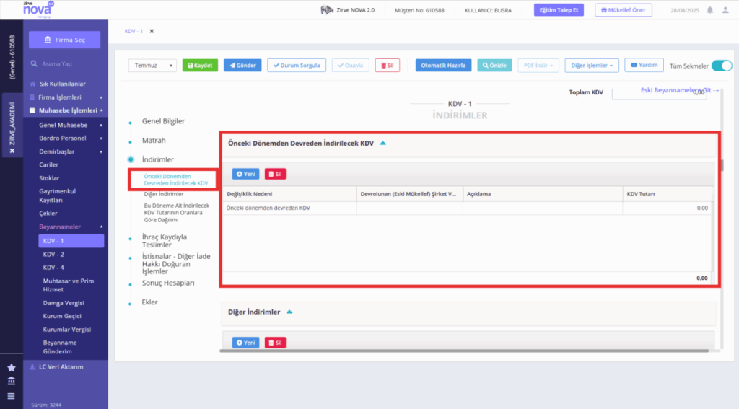This screenshot has width=739, height=409.
Task: Collapse the Önceki Dönemden Devreden İndirilecek KDV section
Action: (x=382, y=144)
